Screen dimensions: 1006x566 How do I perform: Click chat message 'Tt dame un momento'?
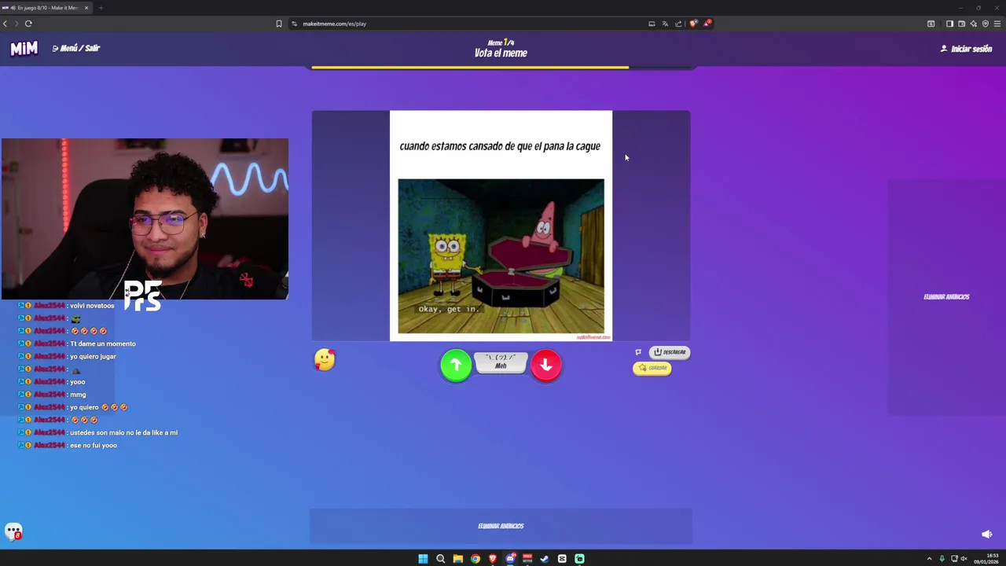click(103, 344)
